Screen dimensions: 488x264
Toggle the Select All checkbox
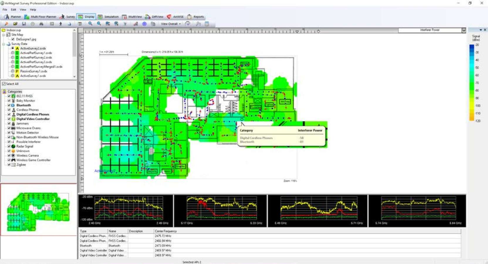click(x=4, y=84)
